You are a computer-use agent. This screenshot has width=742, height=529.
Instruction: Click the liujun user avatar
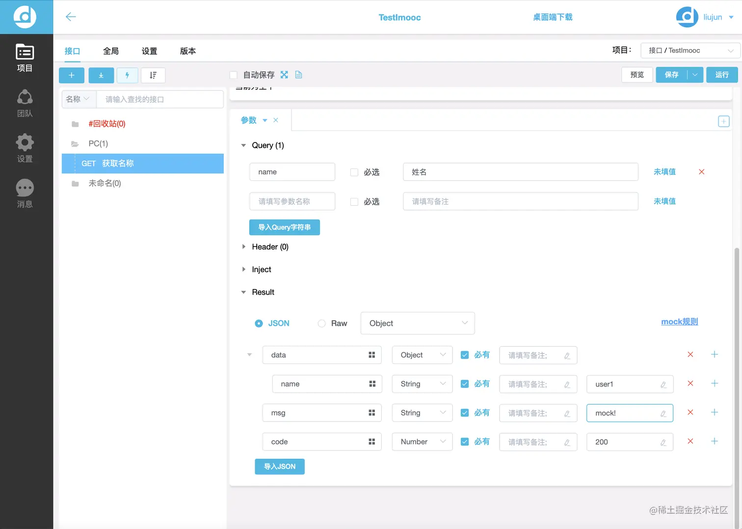click(x=687, y=17)
